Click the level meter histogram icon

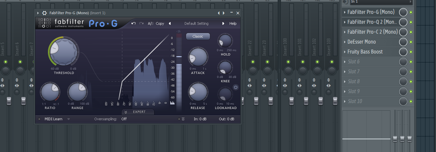pos(172,103)
